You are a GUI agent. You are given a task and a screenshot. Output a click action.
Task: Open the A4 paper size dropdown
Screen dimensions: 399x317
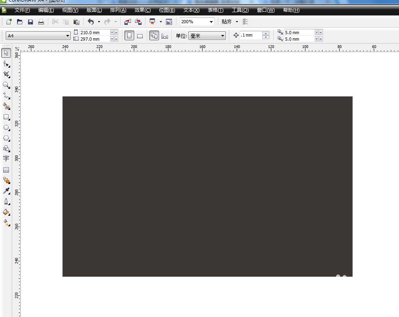[68, 36]
